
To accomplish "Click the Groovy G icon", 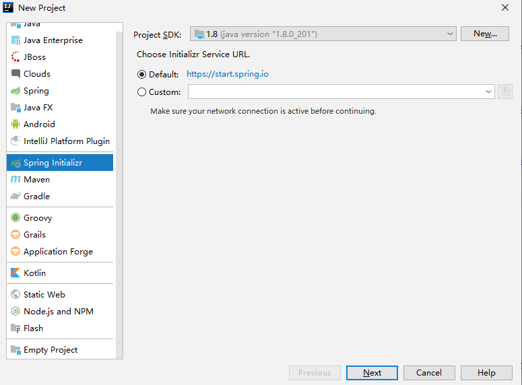I will (x=15, y=217).
